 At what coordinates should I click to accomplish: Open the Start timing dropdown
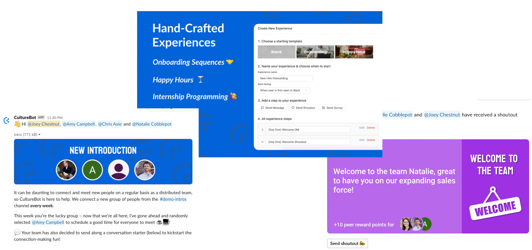(x=284, y=90)
